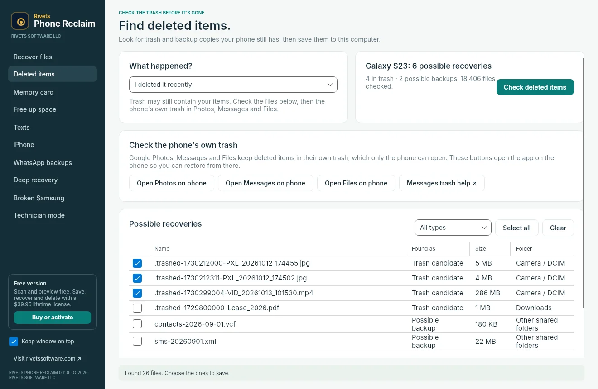Click the Folder column header
Image resolution: width=598 pixels, height=389 pixels.
(542, 249)
